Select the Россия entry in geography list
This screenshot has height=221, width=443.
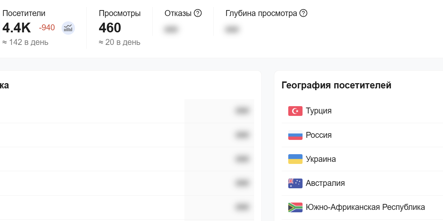tap(318, 135)
